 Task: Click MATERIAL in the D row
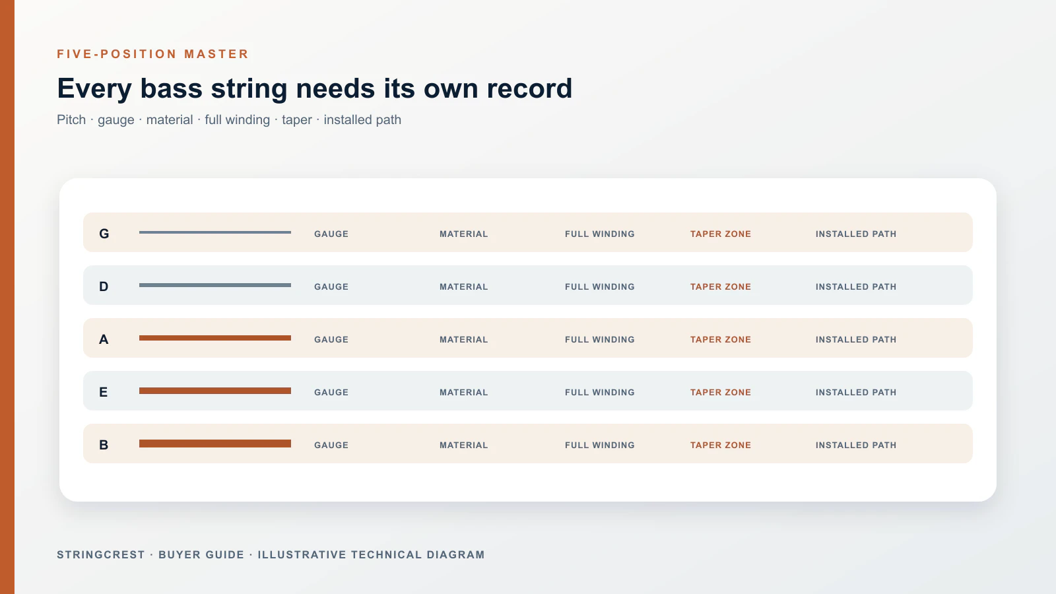pos(464,287)
